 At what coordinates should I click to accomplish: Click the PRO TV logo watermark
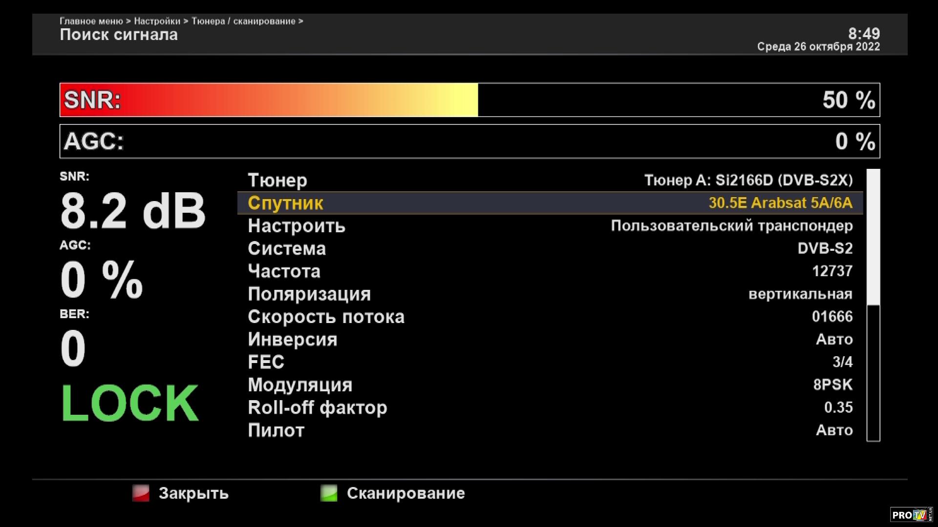coord(911,514)
